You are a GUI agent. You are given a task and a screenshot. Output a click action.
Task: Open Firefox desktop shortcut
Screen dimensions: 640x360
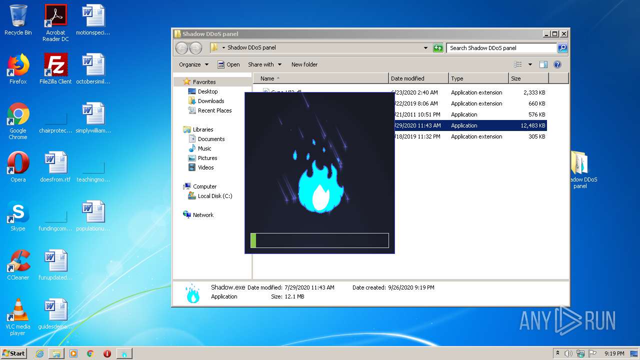pyautogui.click(x=18, y=69)
